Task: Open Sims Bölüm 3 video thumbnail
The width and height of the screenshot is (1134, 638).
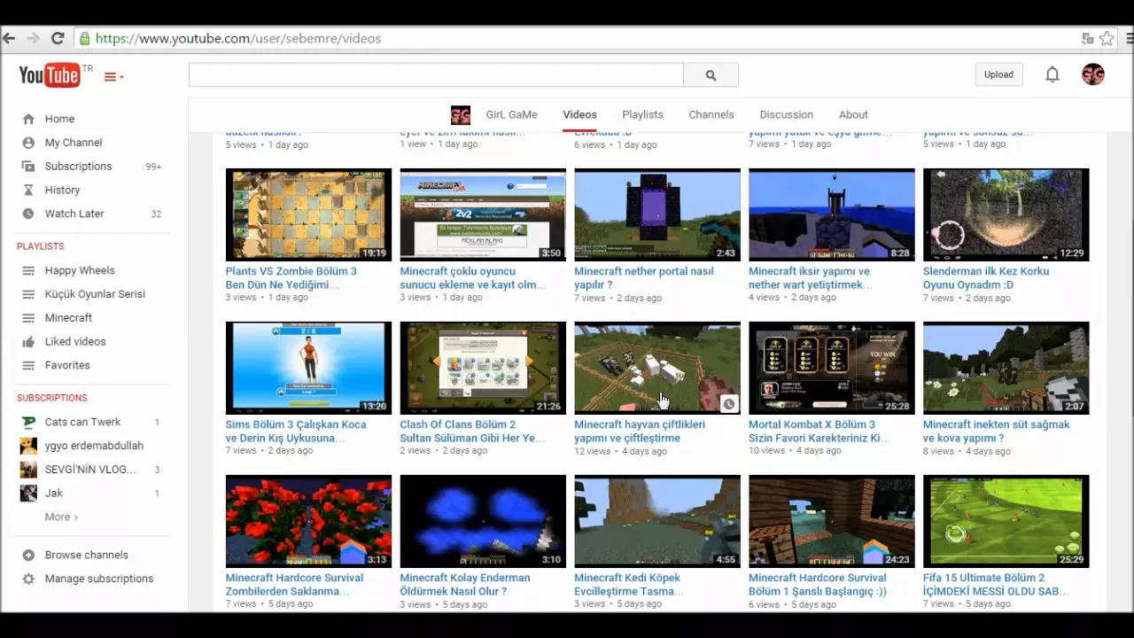Action: pos(308,368)
